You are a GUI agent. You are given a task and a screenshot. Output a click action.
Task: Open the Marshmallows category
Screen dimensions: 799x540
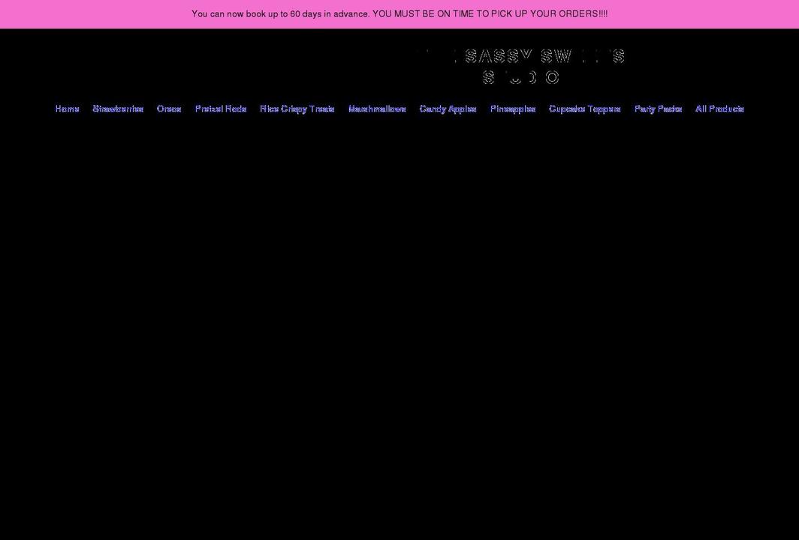(x=377, y=108)
